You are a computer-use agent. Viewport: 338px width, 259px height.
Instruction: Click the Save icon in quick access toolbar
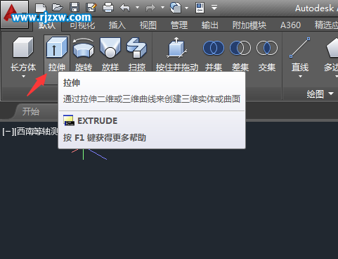(74, 8)
